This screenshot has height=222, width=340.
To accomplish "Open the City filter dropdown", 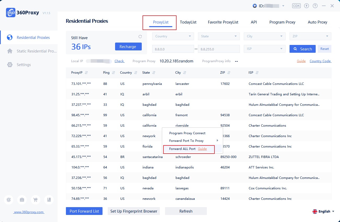I will tap(265, 36).
